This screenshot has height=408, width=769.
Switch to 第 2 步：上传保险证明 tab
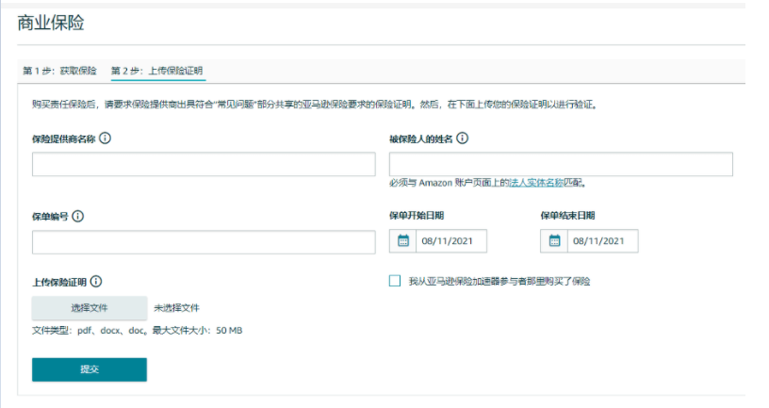[x=157, y=71]
